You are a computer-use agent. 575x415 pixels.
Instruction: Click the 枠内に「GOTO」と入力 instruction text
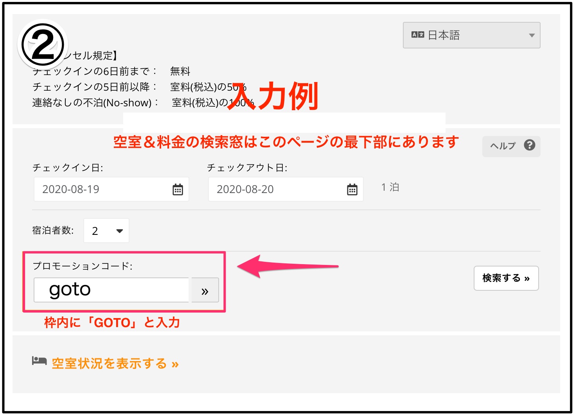[112, 322]
